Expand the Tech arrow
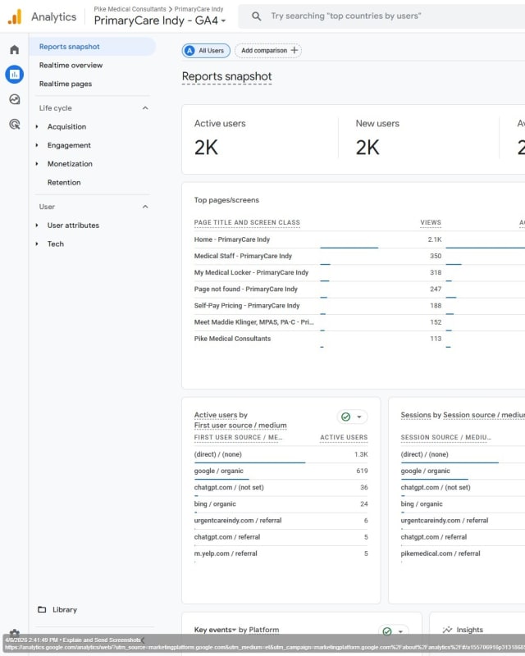This screenshot has width=525, height=656. 37,244
